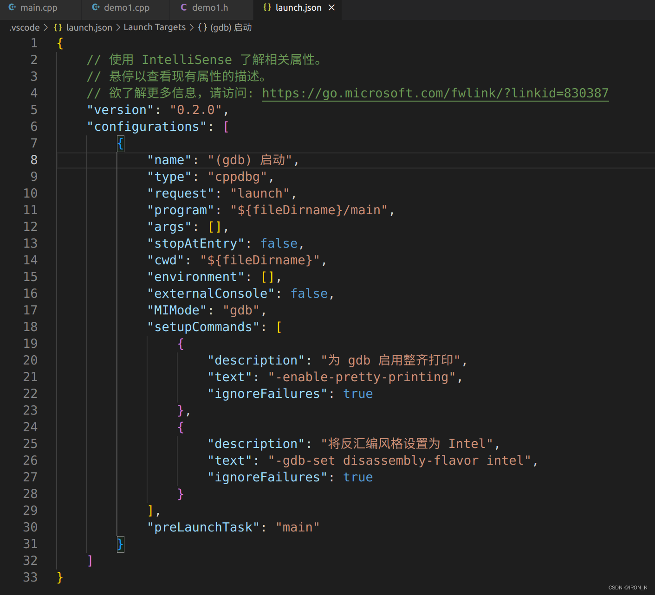This screenshot has height=595, width=655.
Task: Select the launch.json tab
Action: (x=298, y=8)
